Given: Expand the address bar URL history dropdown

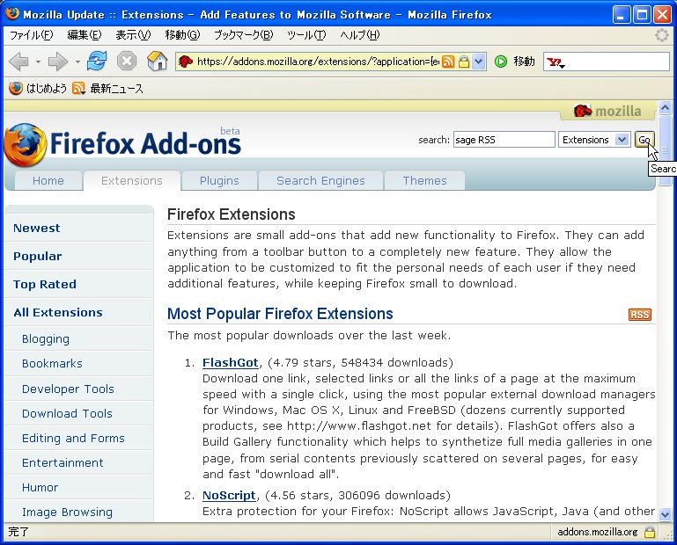Looking at the screenshot, I should tap(478, 62).
